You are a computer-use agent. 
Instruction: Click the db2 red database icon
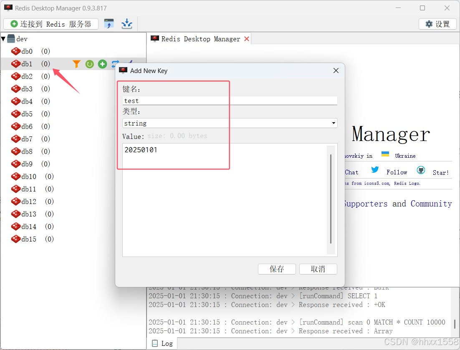16,76
